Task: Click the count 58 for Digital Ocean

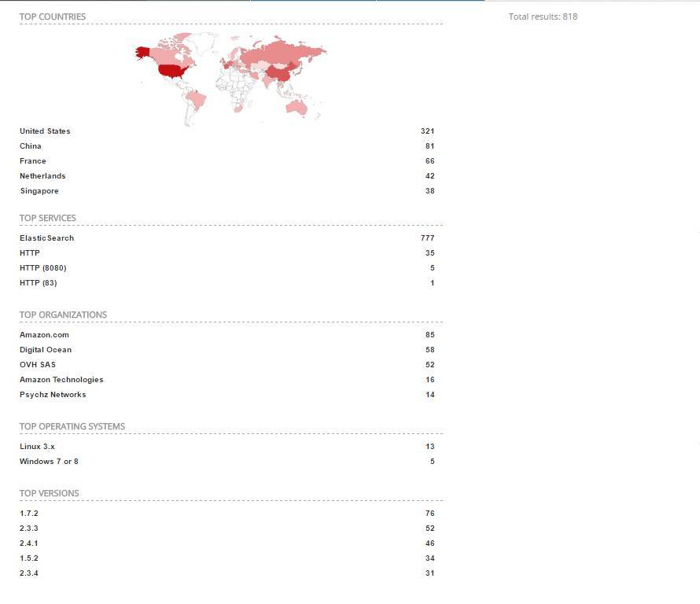Action: point(430,350)
